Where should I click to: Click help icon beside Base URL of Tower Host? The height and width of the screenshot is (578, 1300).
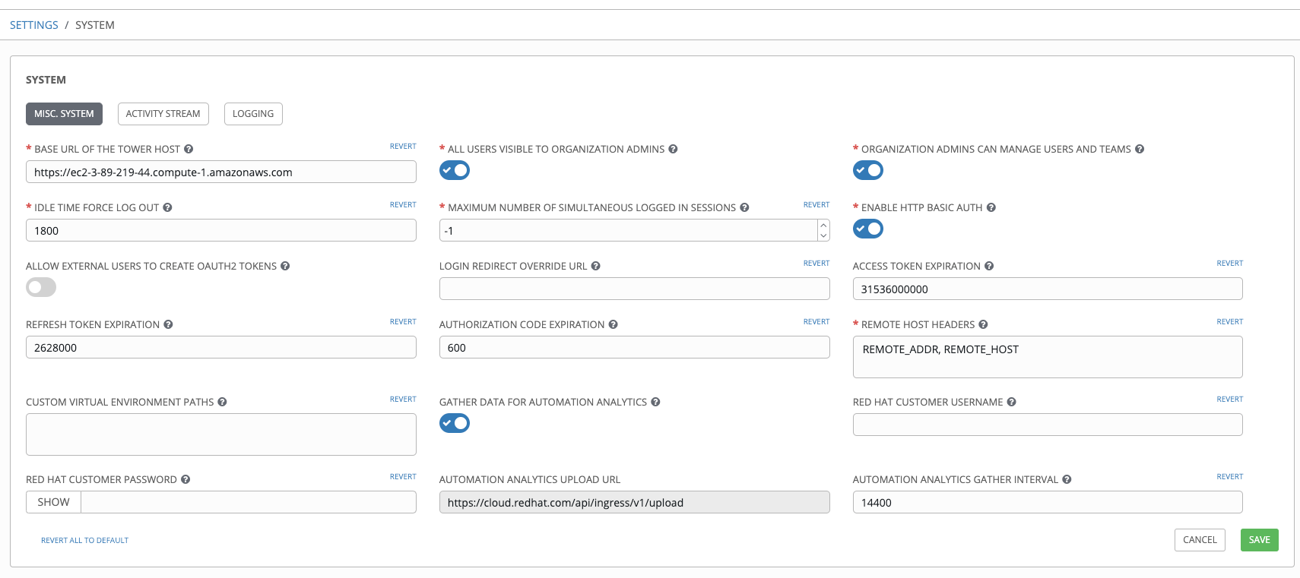(x=189, y=150)
